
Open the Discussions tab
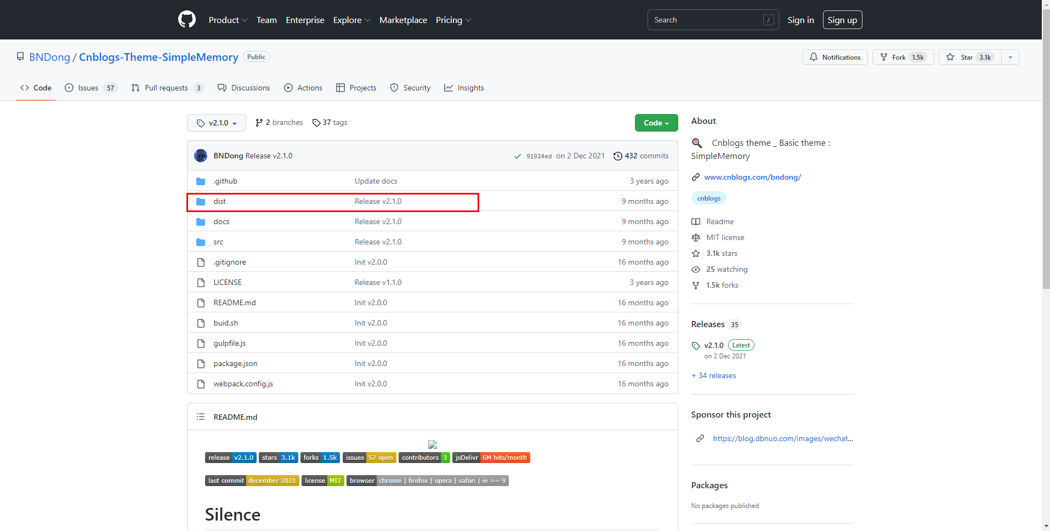[x=243, y=88]
